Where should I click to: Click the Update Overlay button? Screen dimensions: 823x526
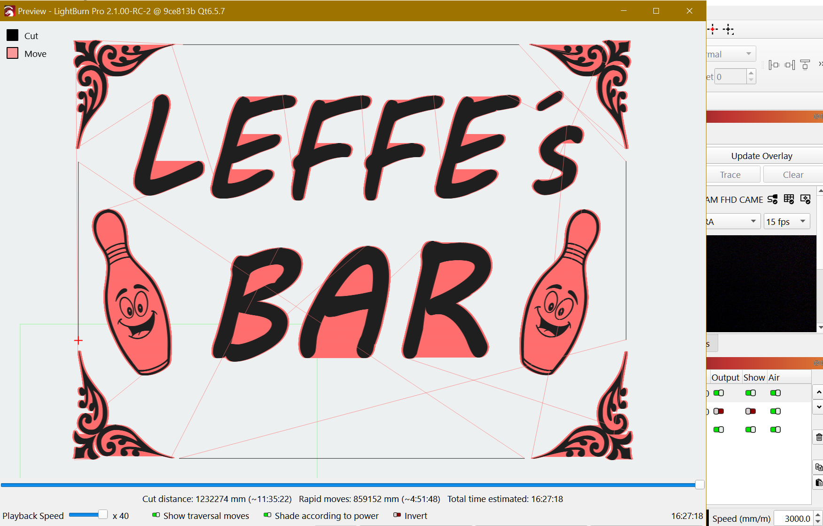pos(761,156)
